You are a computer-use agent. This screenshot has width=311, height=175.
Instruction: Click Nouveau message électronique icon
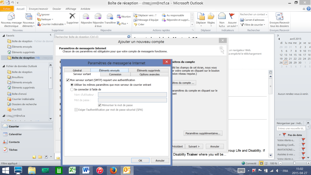click(x=11, y=17)
